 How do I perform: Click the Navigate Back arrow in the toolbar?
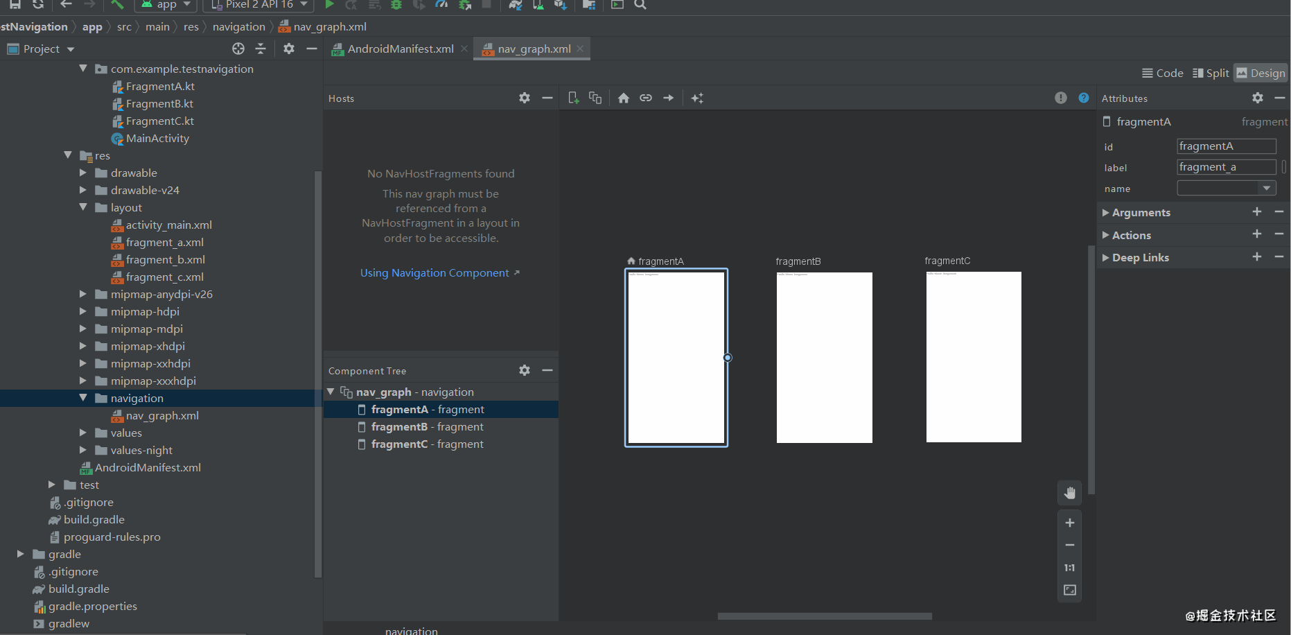coord(67,5)
